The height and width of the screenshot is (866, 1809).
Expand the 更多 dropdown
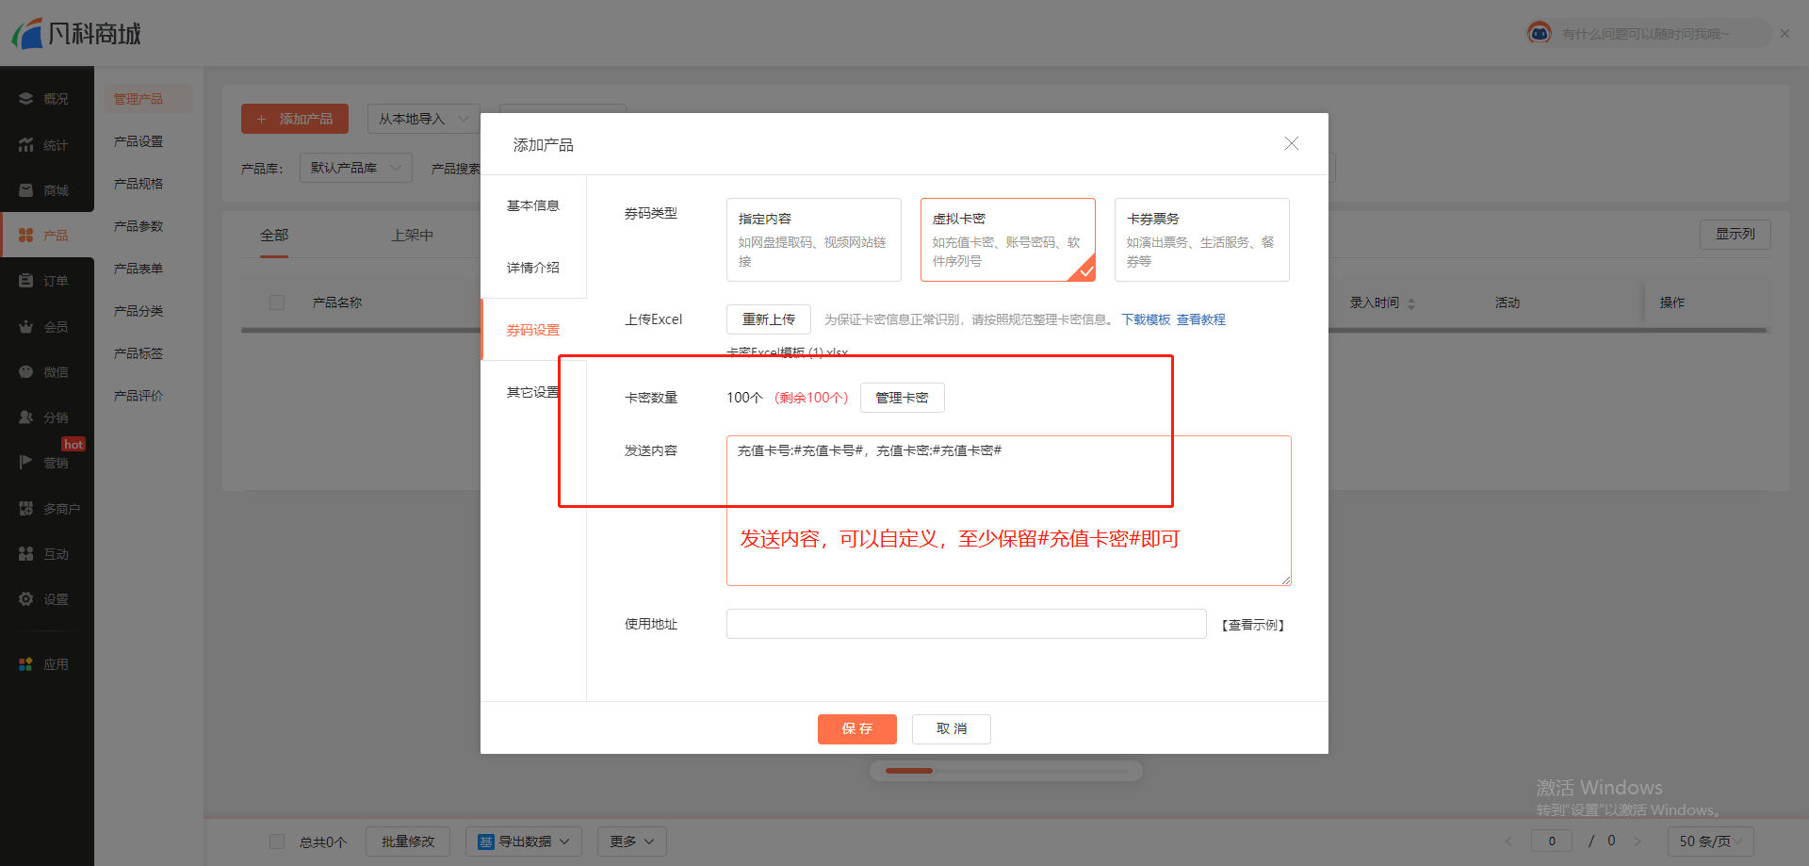point(632,841)
